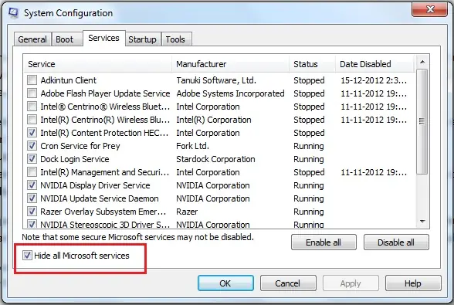This screenshot has width=454, height=305.
Task: Click the scrollbar up arrow
Action: coord(422,62)
